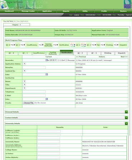Expand the Personal Details section
The height and width of the screenshot is (160, 132).
click(x=126, y=112)
